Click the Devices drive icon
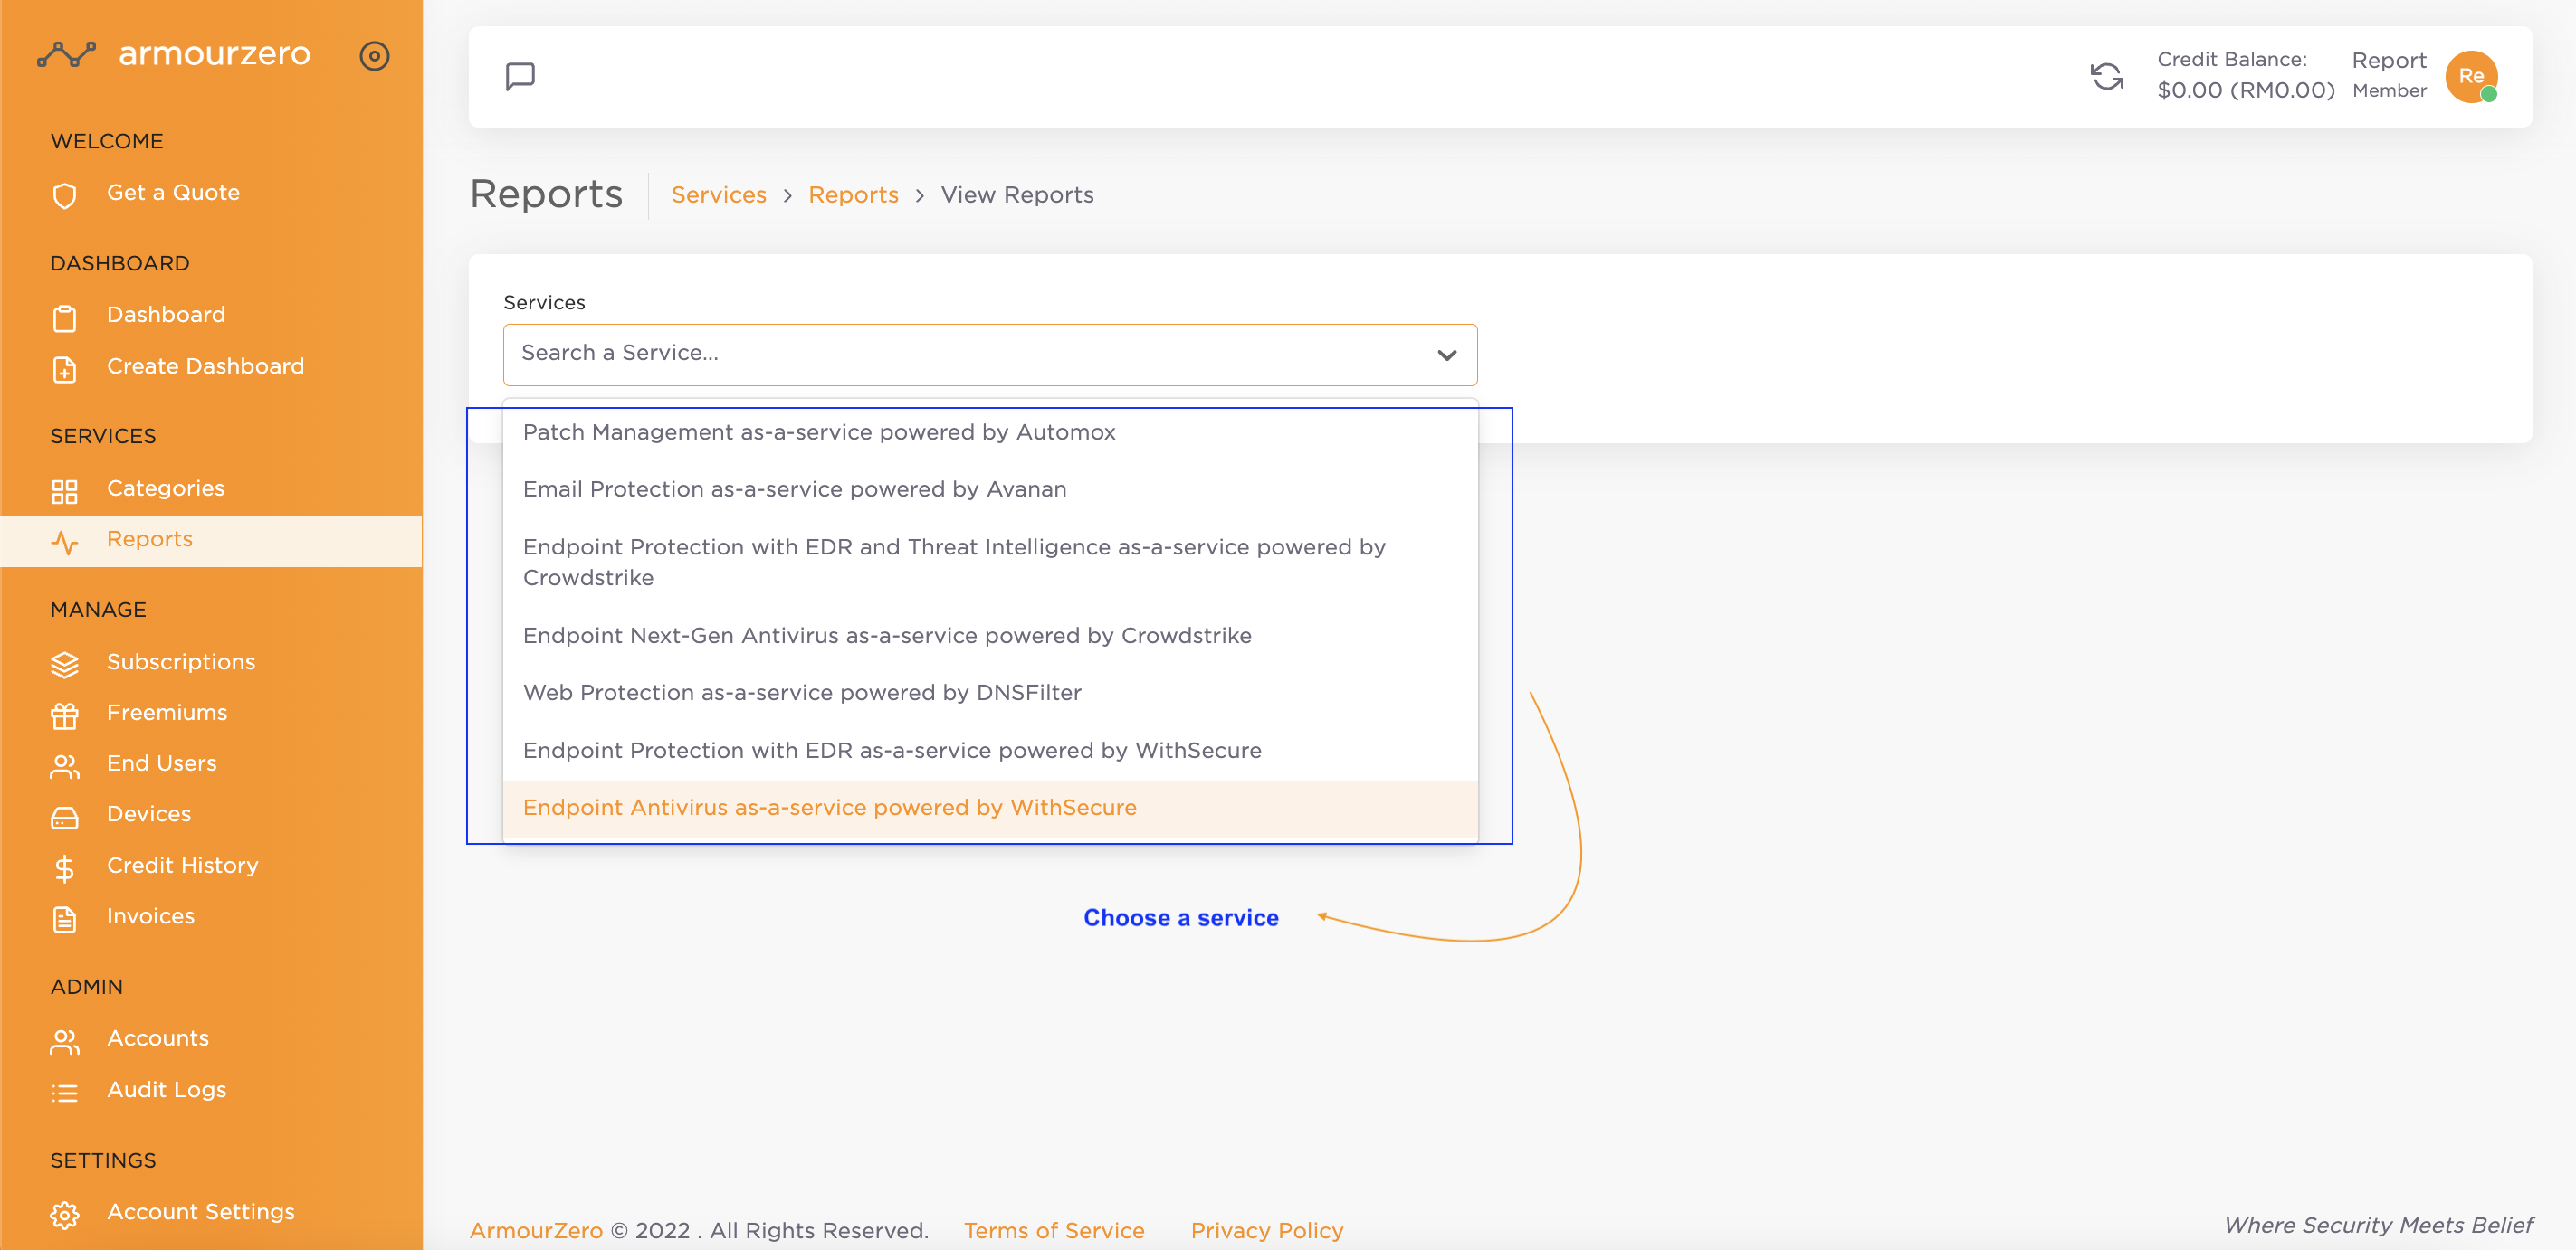This screenshot has height=1250, width=2576. [65, 818]
